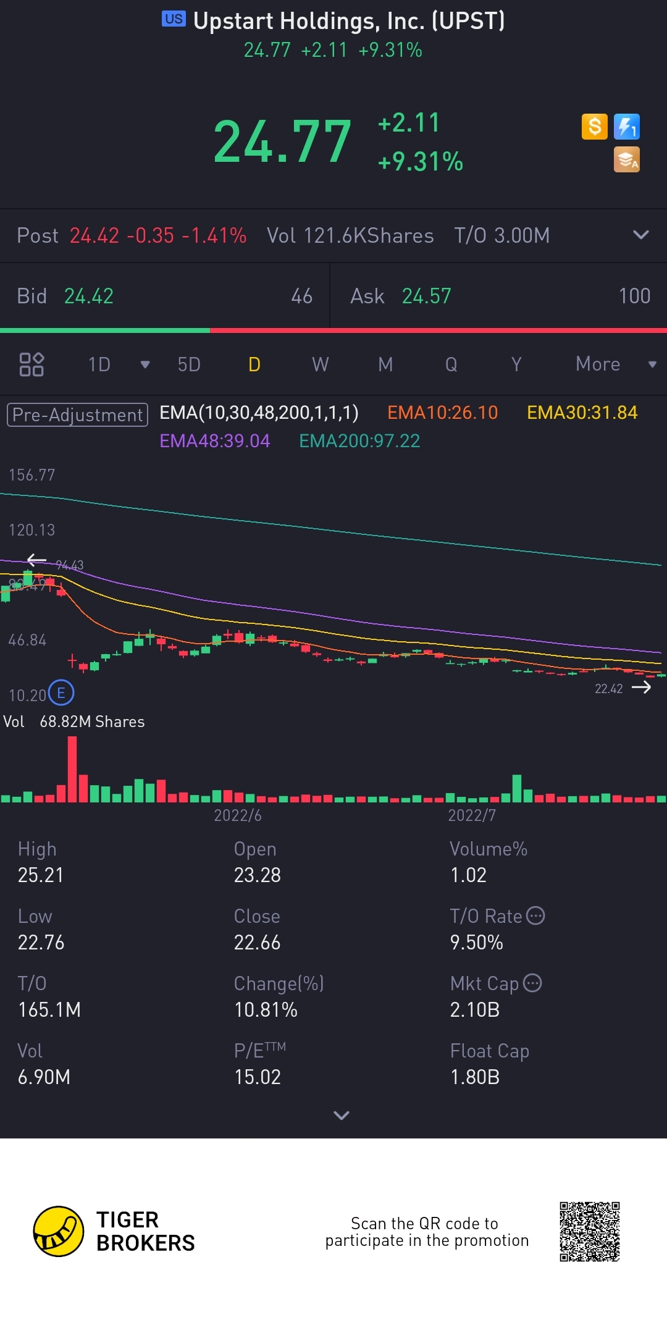
Task: Expand more stock statistics chevron
Action: pyautogui.click(x=342, y=1115)
